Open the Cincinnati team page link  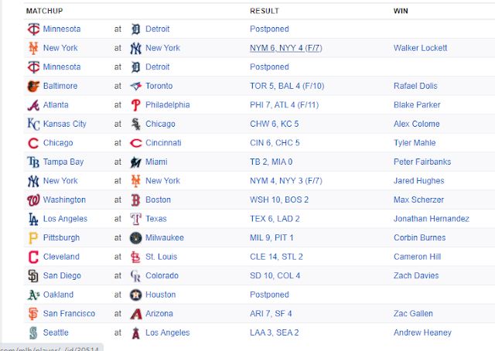(x=163, y=143)
